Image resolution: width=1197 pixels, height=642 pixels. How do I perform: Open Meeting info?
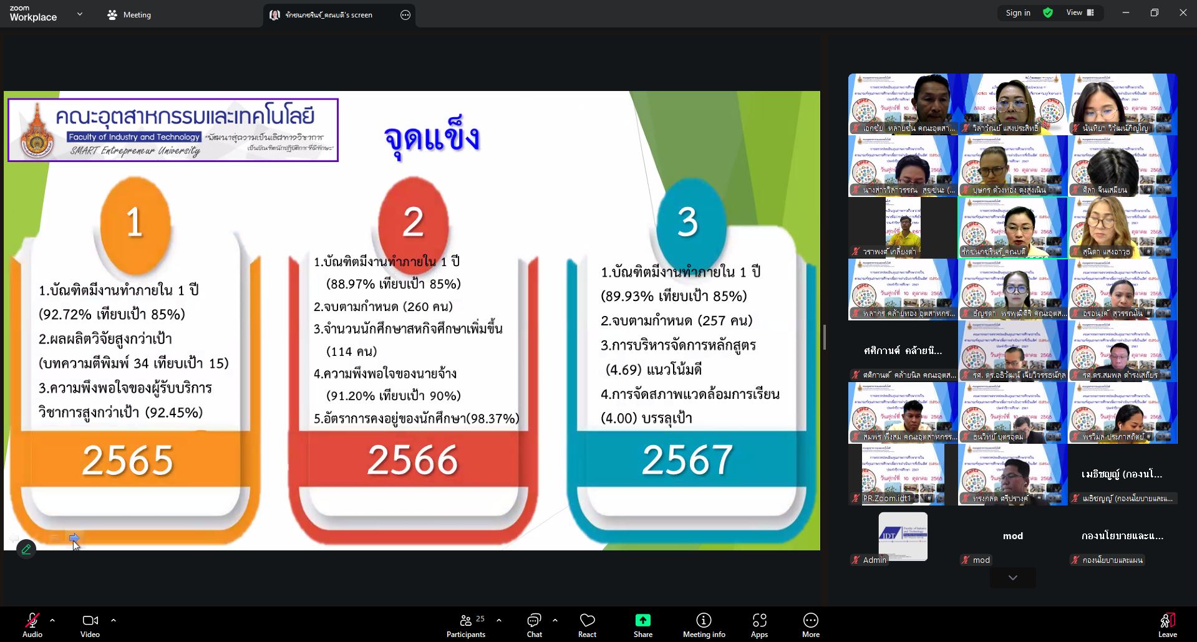pyautogui.click(x=704, y=625)
